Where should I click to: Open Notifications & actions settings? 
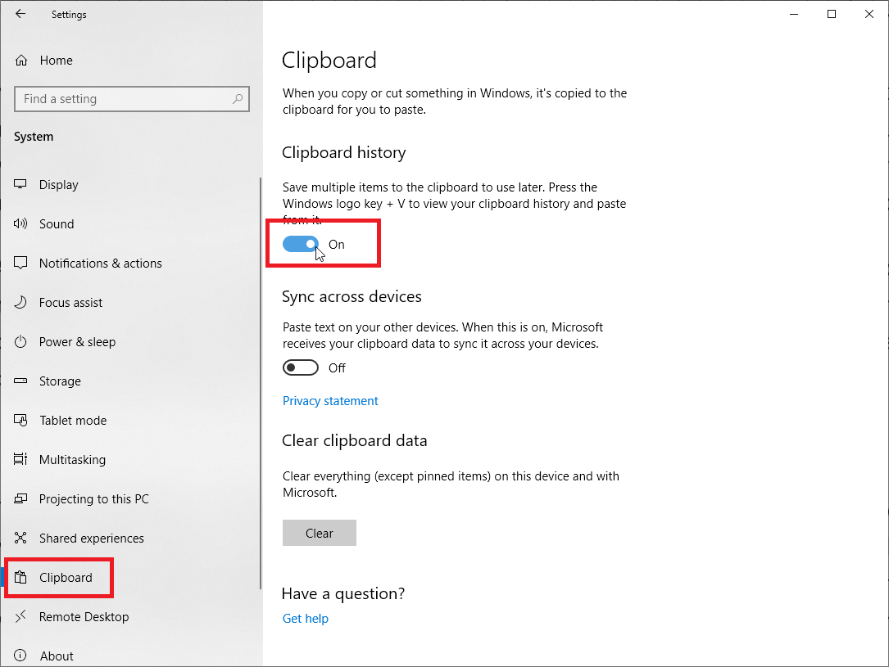coord(100,264)
